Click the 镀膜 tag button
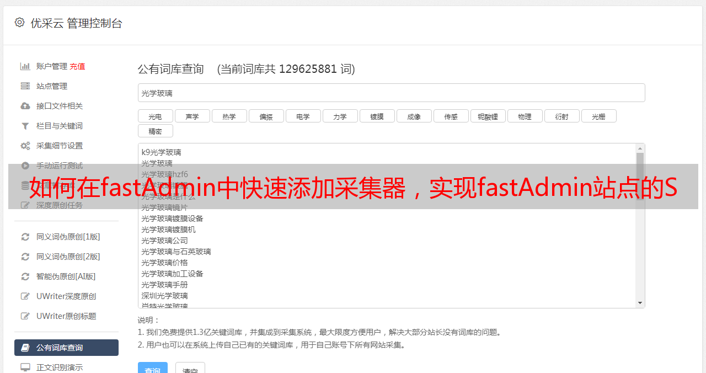This screenshot has width=706, height=373. (377, 116)
